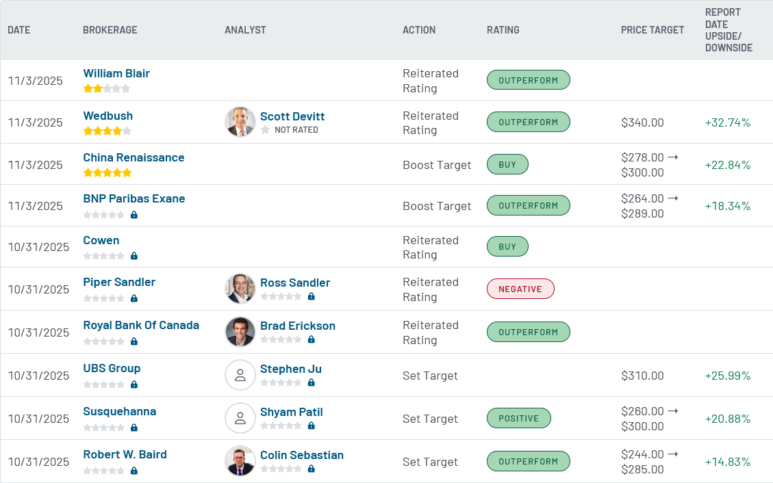Click Susquehanna's POSITIVE rating badge
The image size is (773, 483).
(518, 418)
